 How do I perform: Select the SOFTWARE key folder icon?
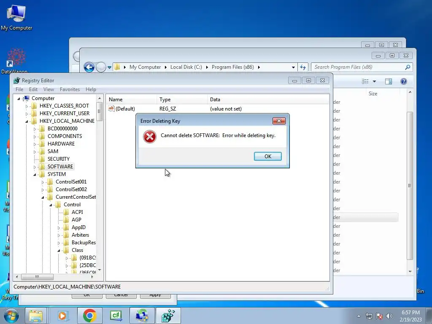[x=42, y=166]
